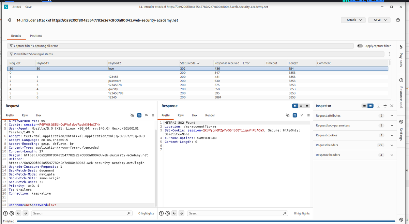409x224 pixels.
Task: Open the Request editor hamburger menu
Action: click(153, 115)
